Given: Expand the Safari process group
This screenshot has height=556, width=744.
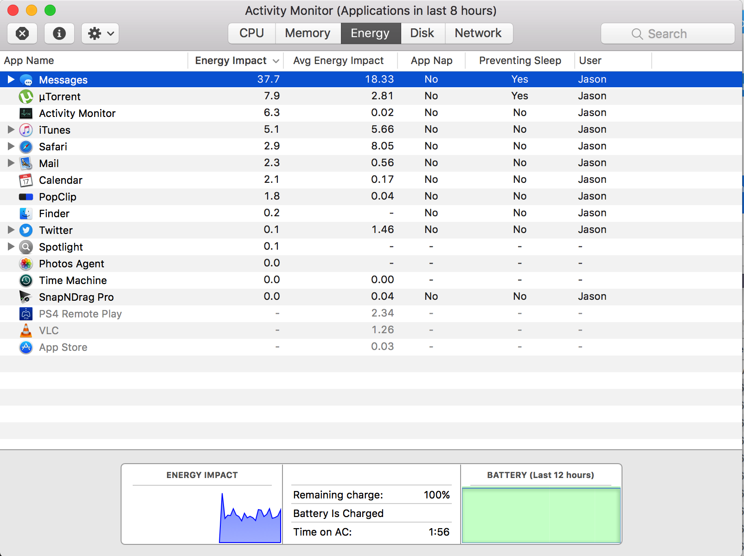Looking at the screenshot, I should pyautogui.click(x=11, y=146).
